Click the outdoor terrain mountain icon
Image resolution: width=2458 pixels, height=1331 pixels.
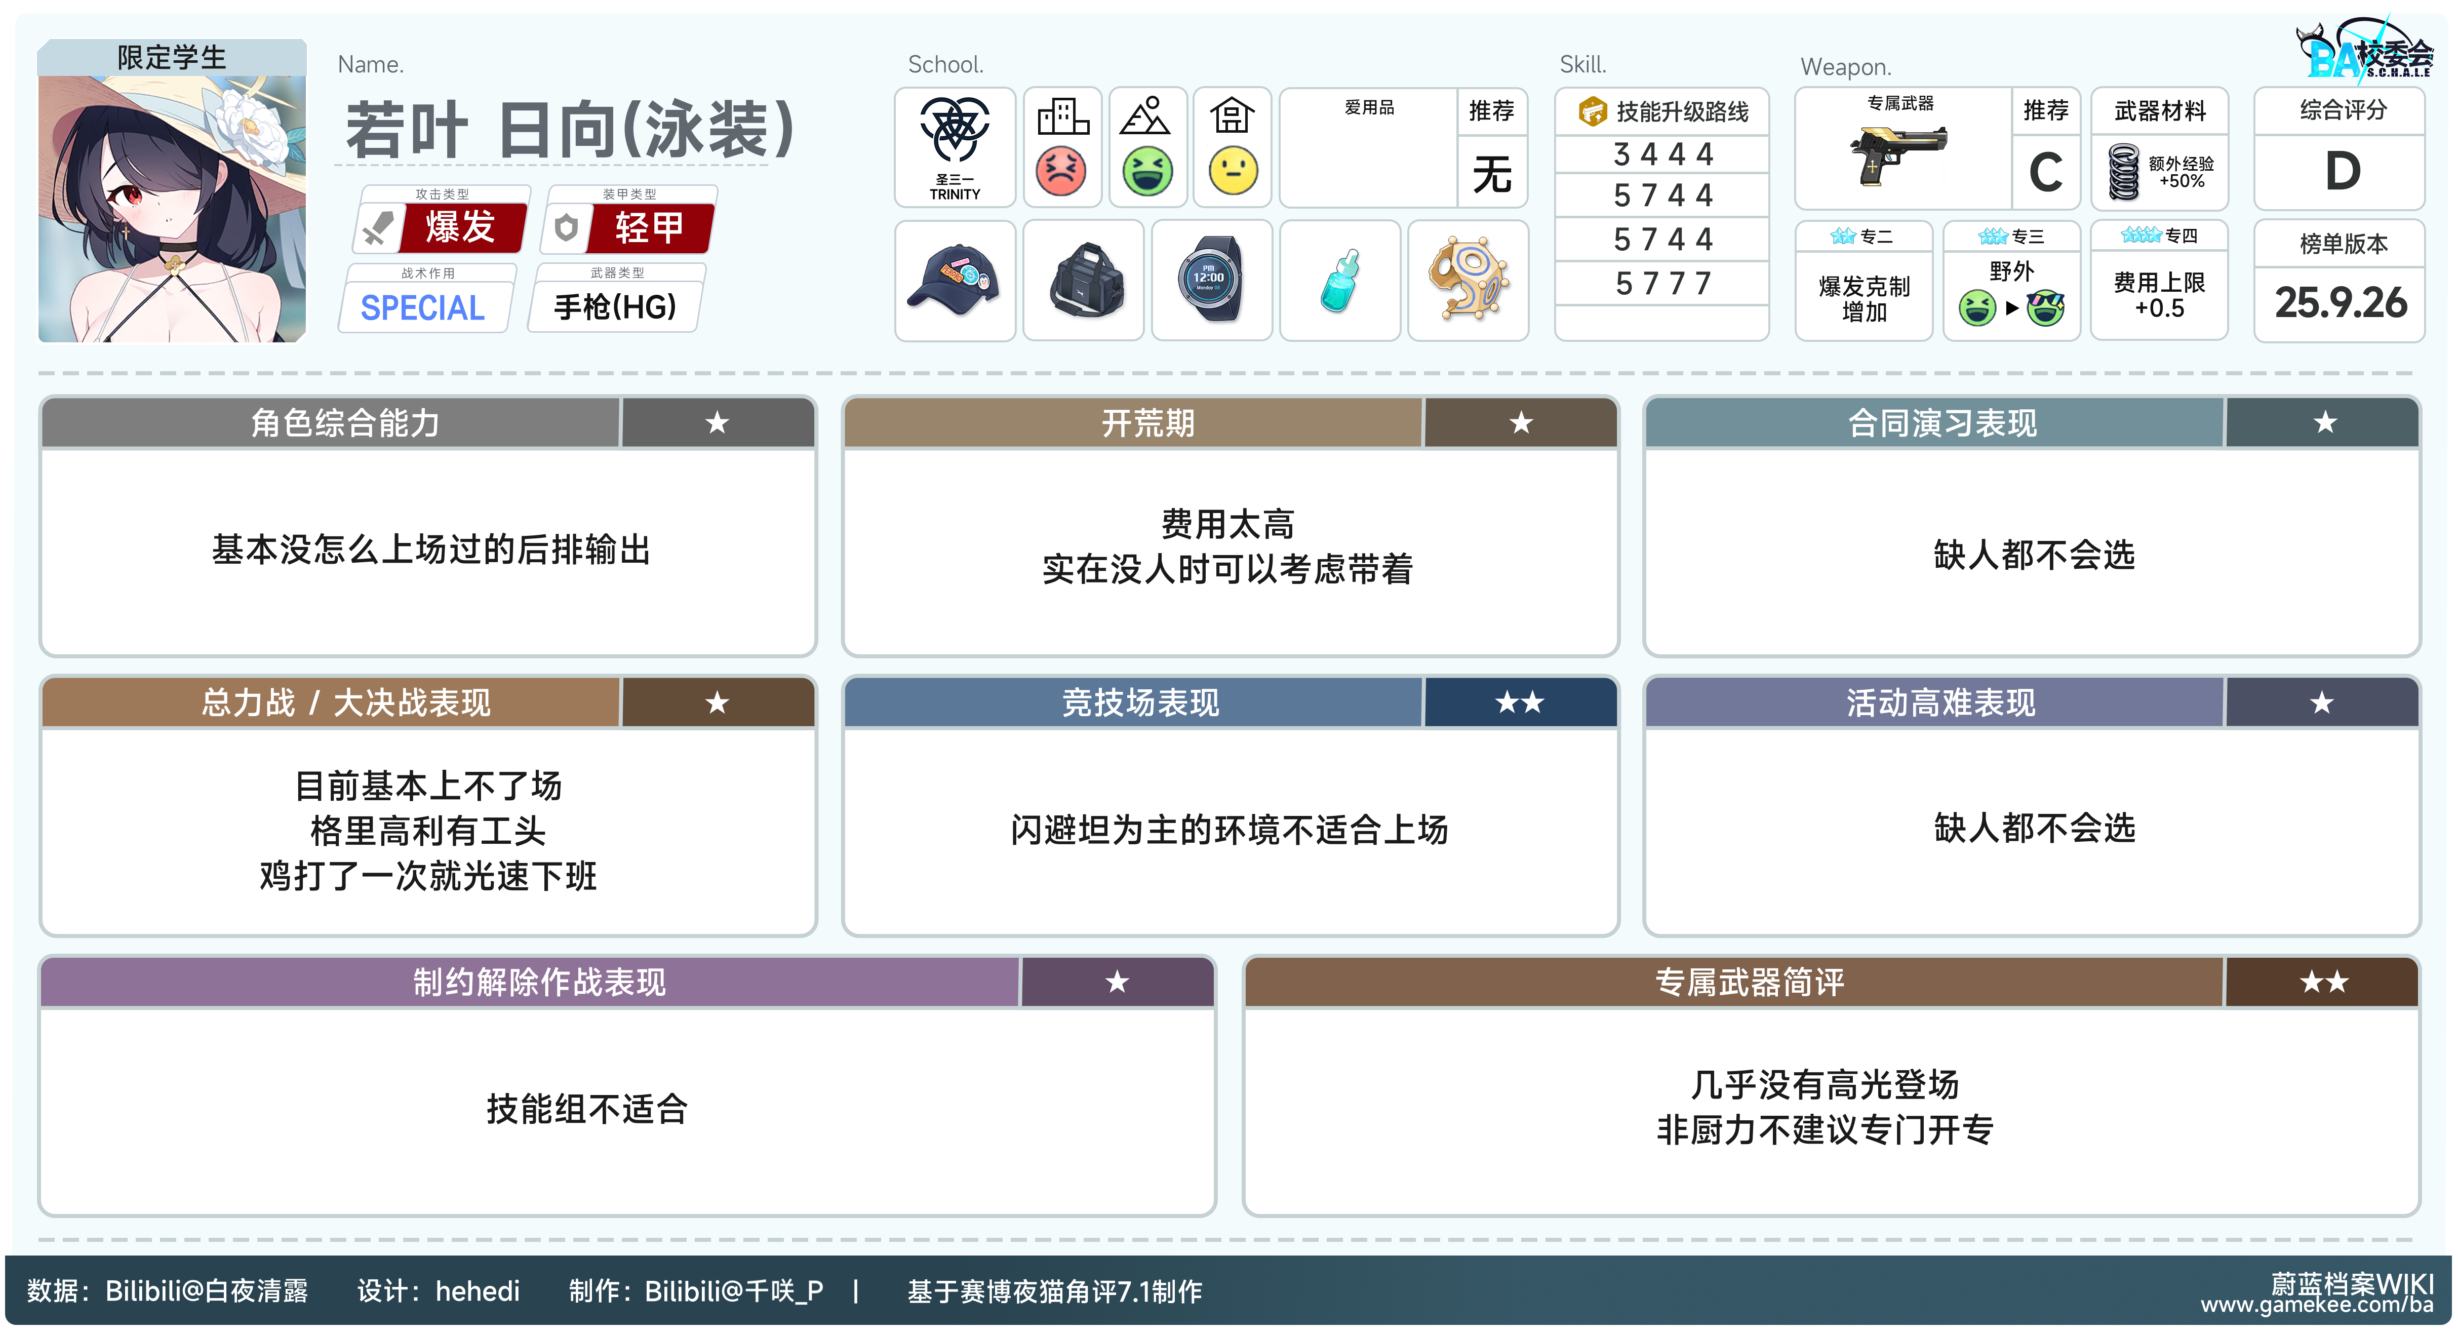point(1146,116)
